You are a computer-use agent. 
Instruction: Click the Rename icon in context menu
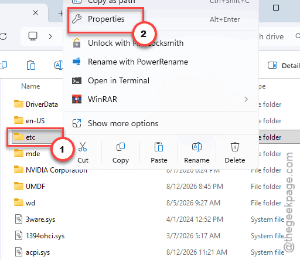click(x=197, y=147)
